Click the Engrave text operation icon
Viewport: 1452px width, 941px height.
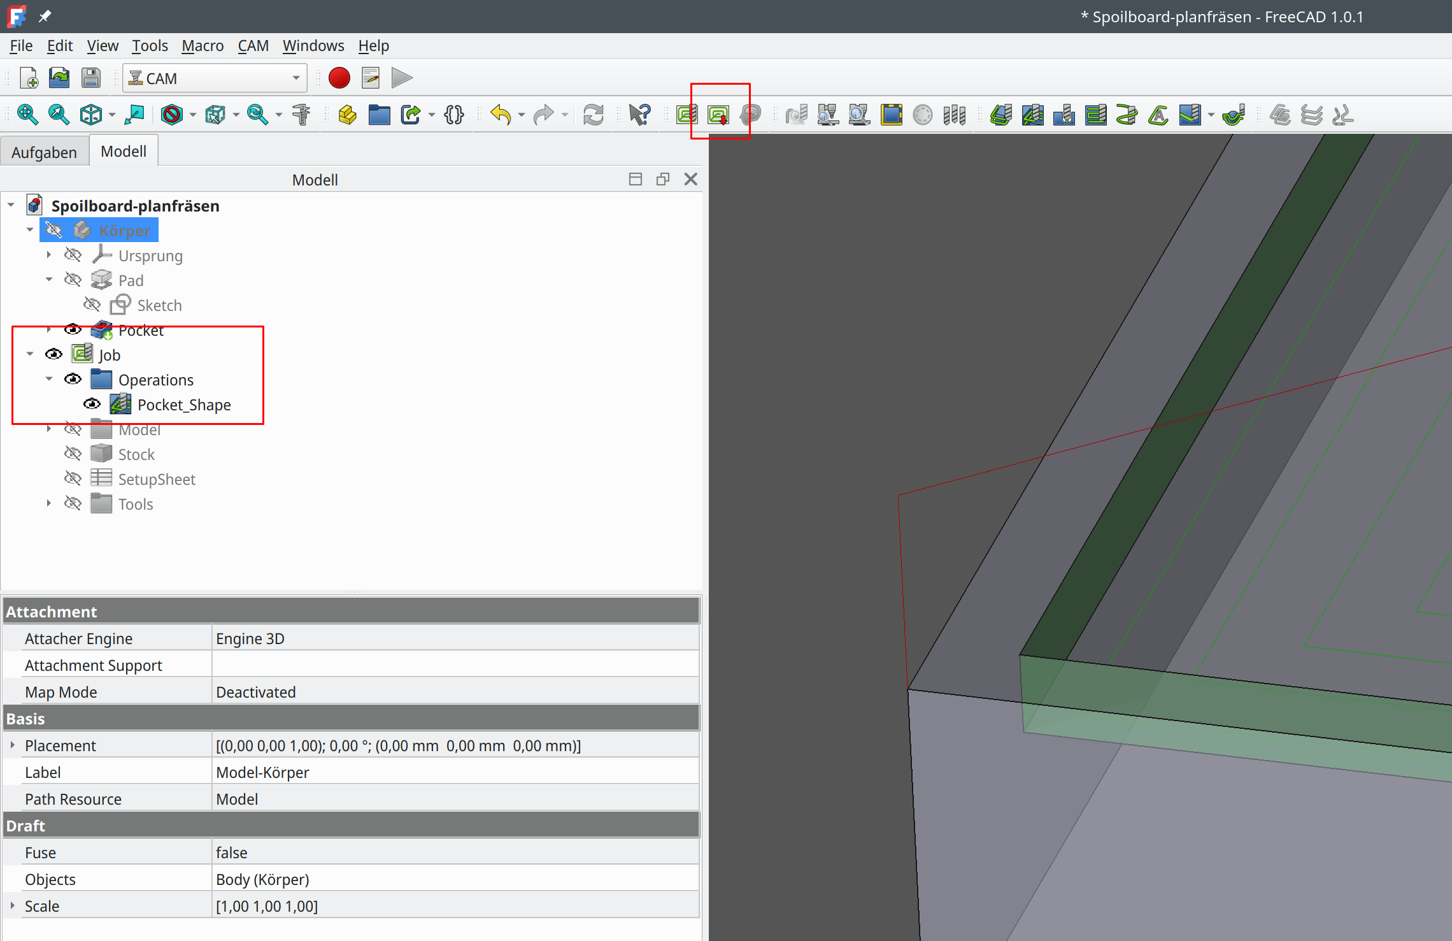1158,115
